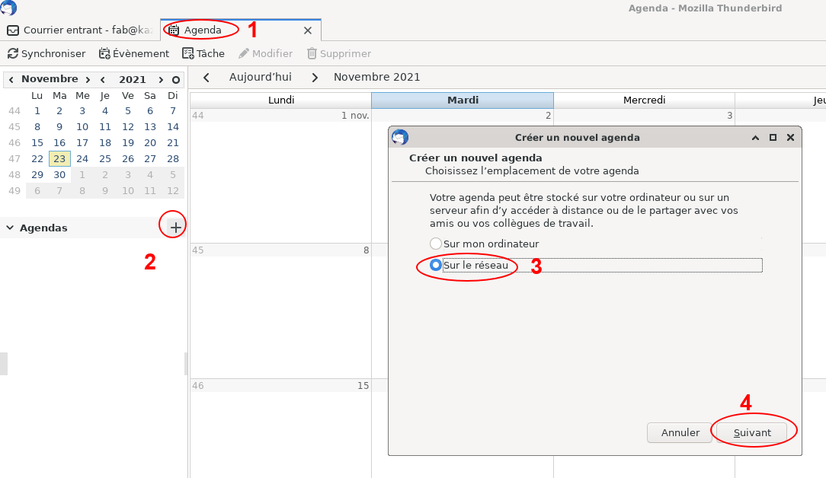Go to previous month in mini calendar

12,79
